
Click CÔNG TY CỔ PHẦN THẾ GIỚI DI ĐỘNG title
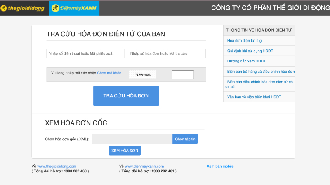click(x=271, y=8)
